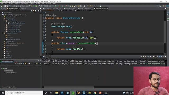This screenshot has height=95, width=169.
Task: Open the Servers view tab
Action: click(24, 9)
